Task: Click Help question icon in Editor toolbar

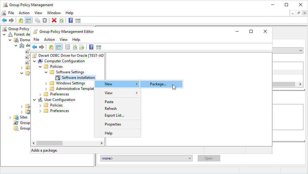Action: pyautogui.click(x=91, y=47)
